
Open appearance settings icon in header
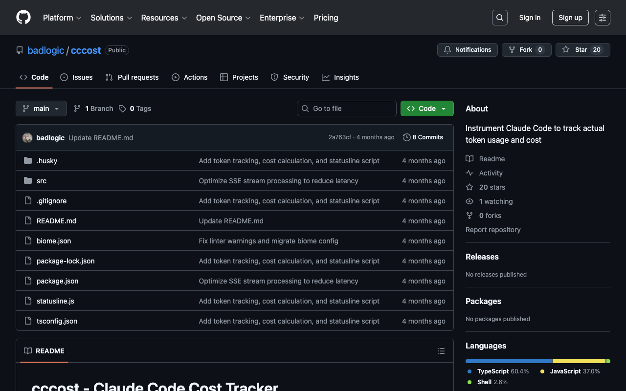click(x=602, y=18)
